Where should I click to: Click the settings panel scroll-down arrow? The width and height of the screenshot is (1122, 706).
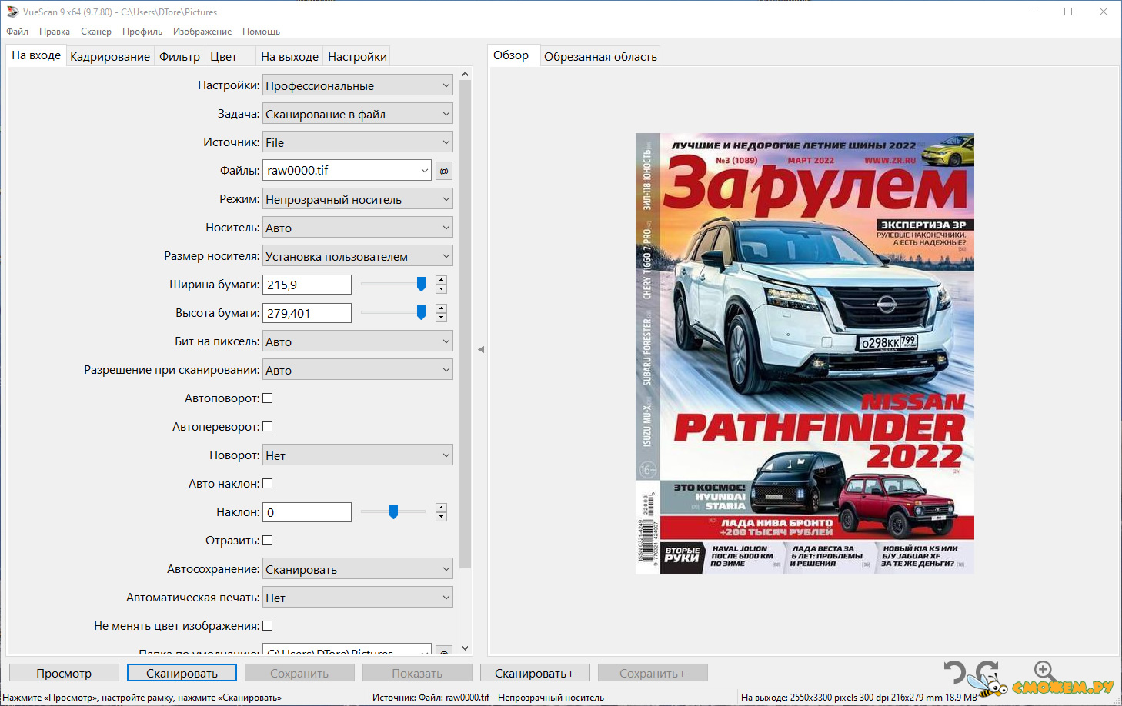(465, 649)
